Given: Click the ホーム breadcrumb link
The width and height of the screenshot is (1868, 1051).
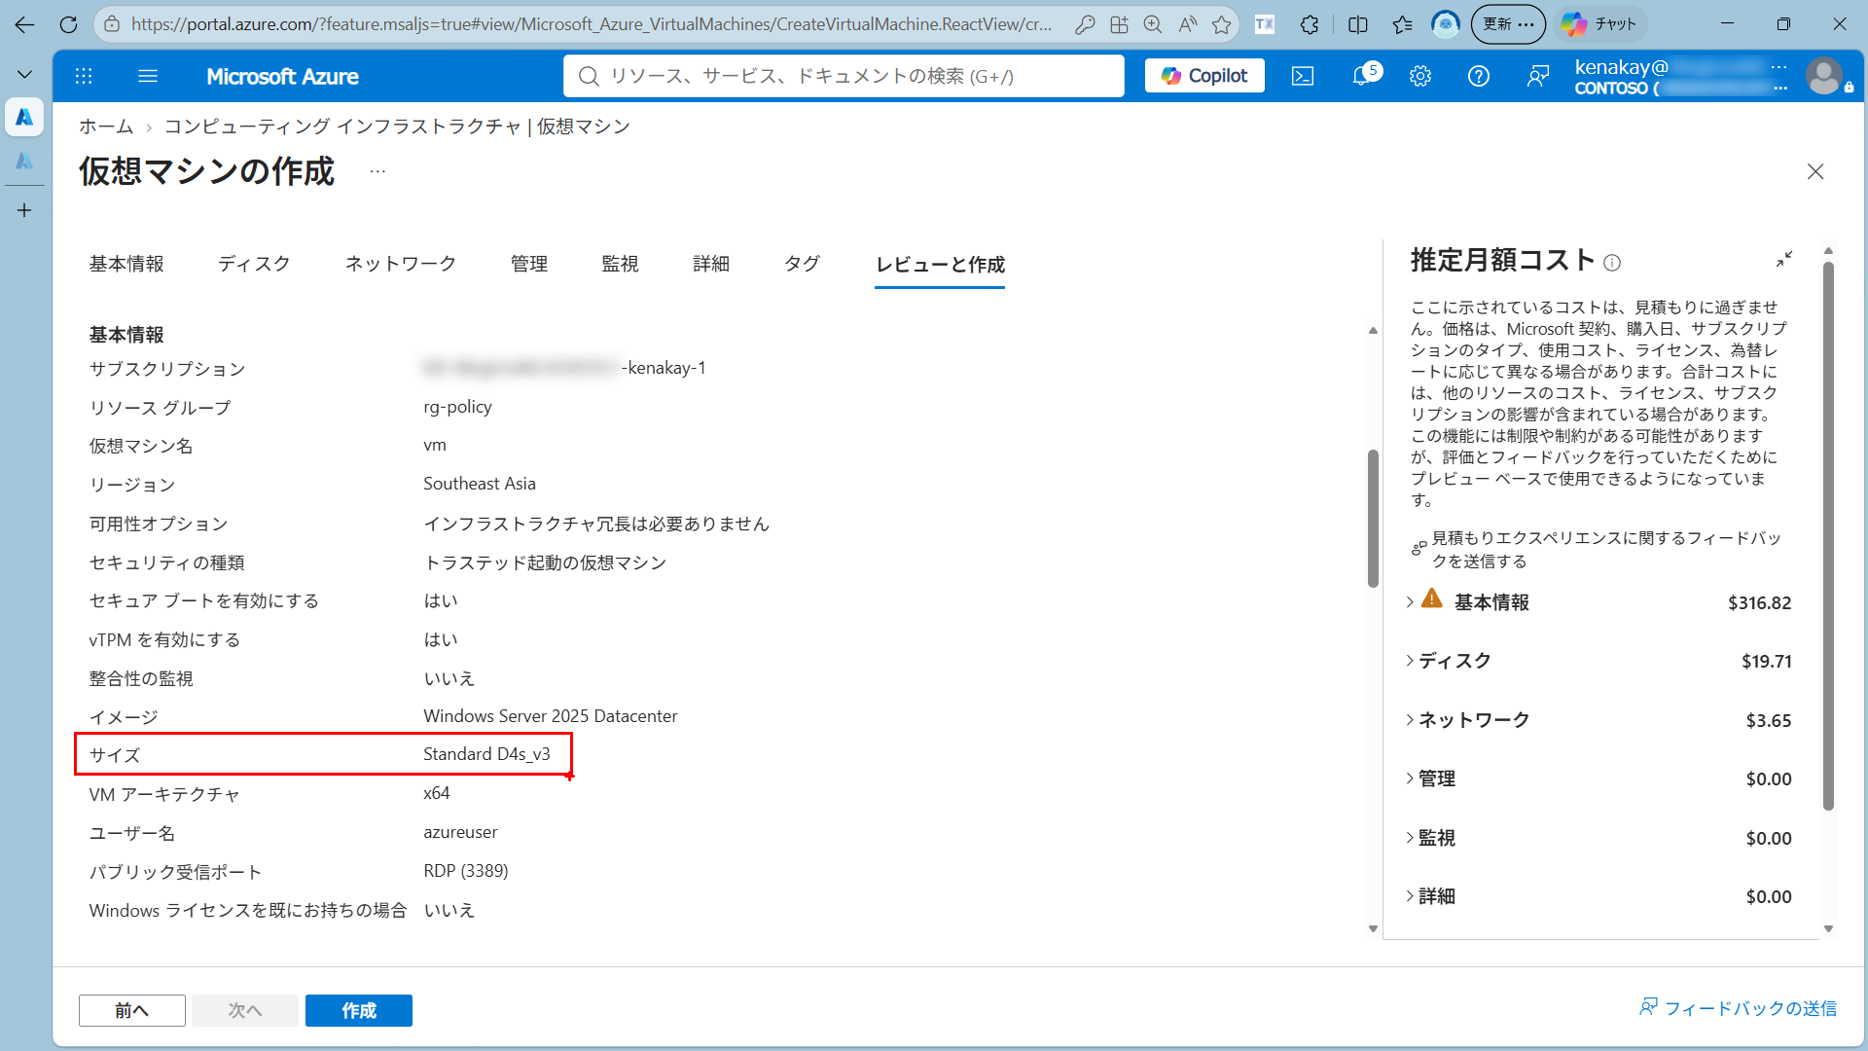Looking at the screenshot, I should [x=106, y=127].
